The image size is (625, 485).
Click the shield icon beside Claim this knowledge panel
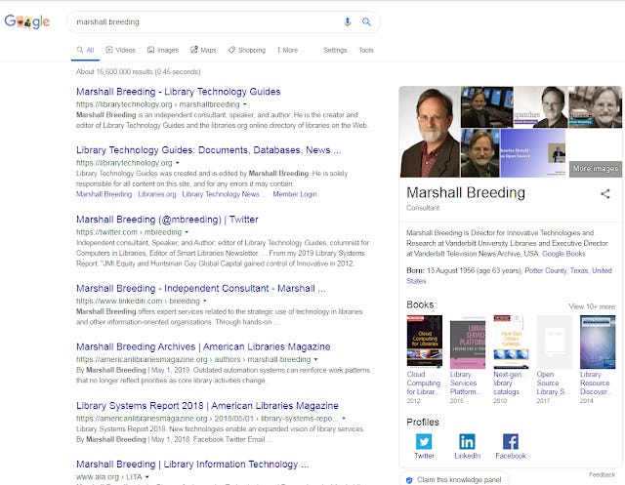pyautogui.click(x=409, y=480)
